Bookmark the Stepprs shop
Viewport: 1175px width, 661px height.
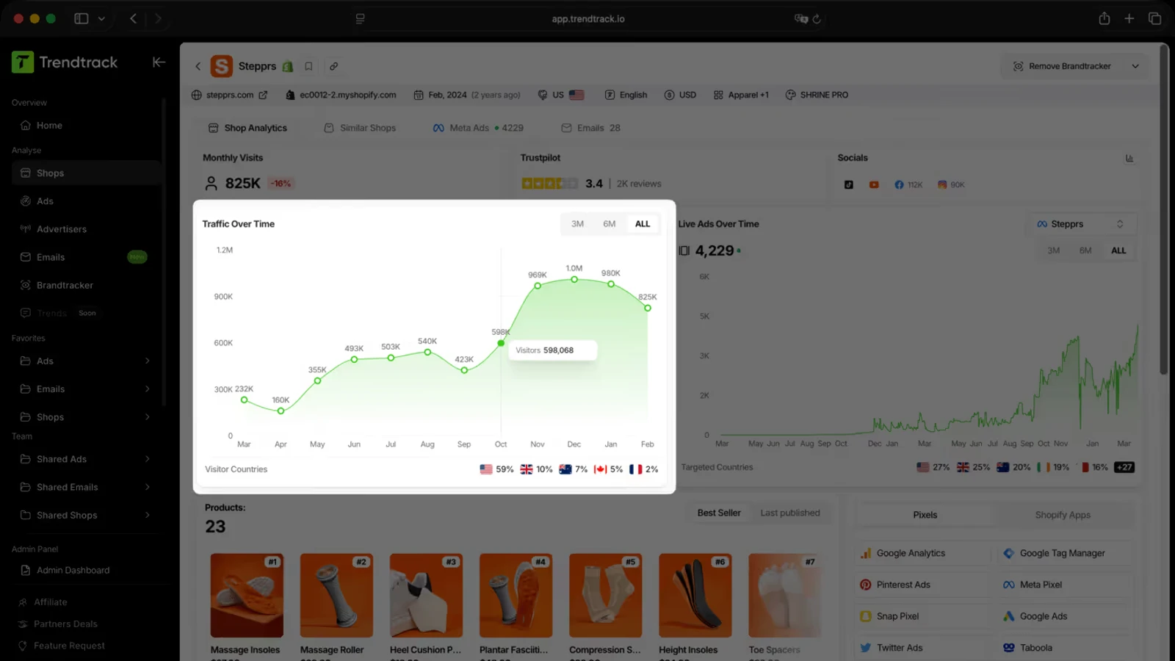(308, 66)
